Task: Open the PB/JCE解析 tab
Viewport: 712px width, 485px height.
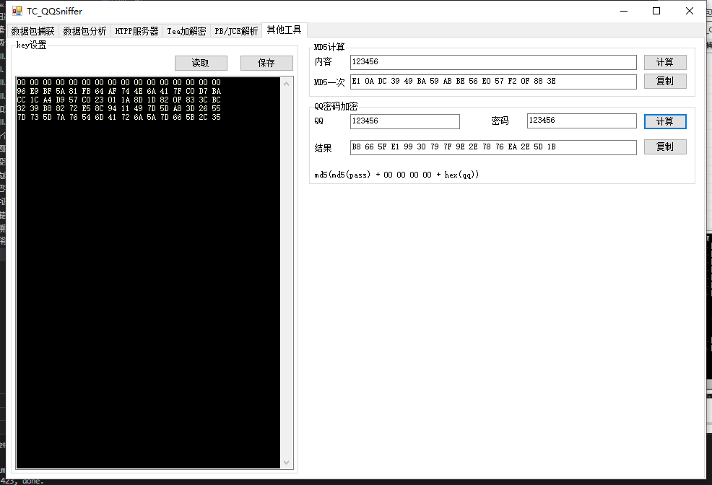Action: click(x=236, y=31)
